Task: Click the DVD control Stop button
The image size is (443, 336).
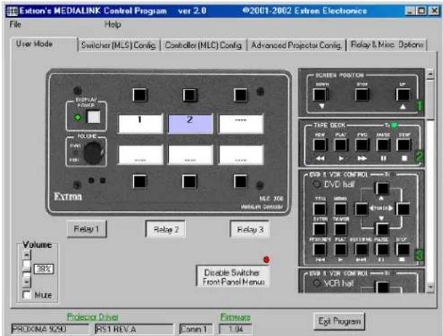Action: (403, 249)
